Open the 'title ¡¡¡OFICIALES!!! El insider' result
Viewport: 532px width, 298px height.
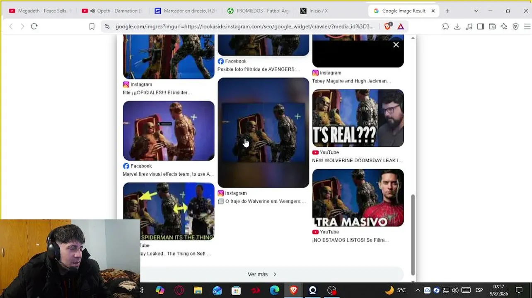157,93
